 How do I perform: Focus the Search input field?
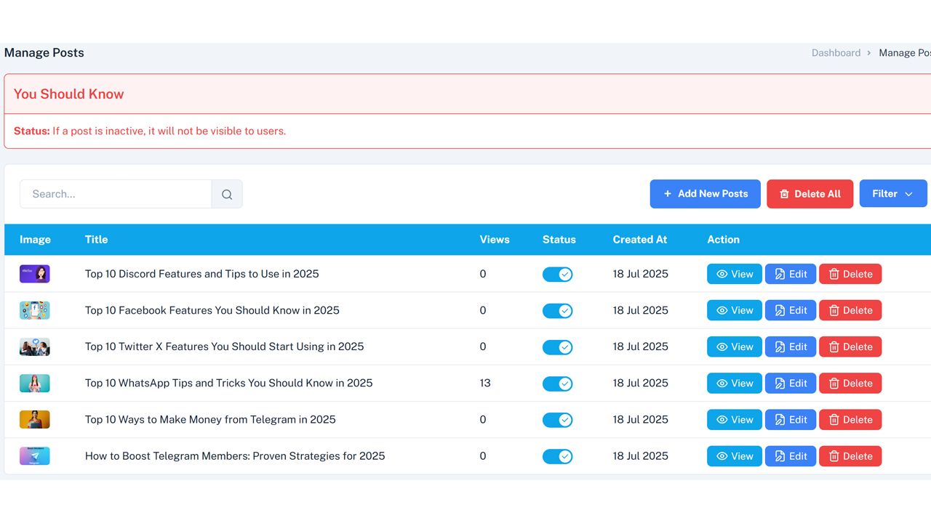pyautogui.click(x=116, y=194)
